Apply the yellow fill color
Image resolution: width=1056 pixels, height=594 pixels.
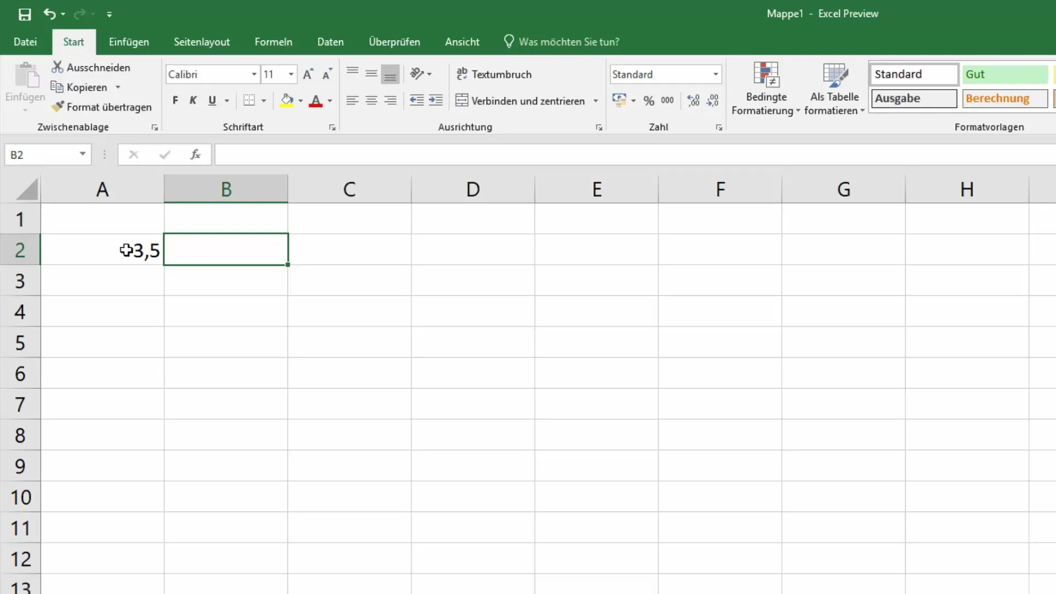pyautogui.click(x=287, y=101)
